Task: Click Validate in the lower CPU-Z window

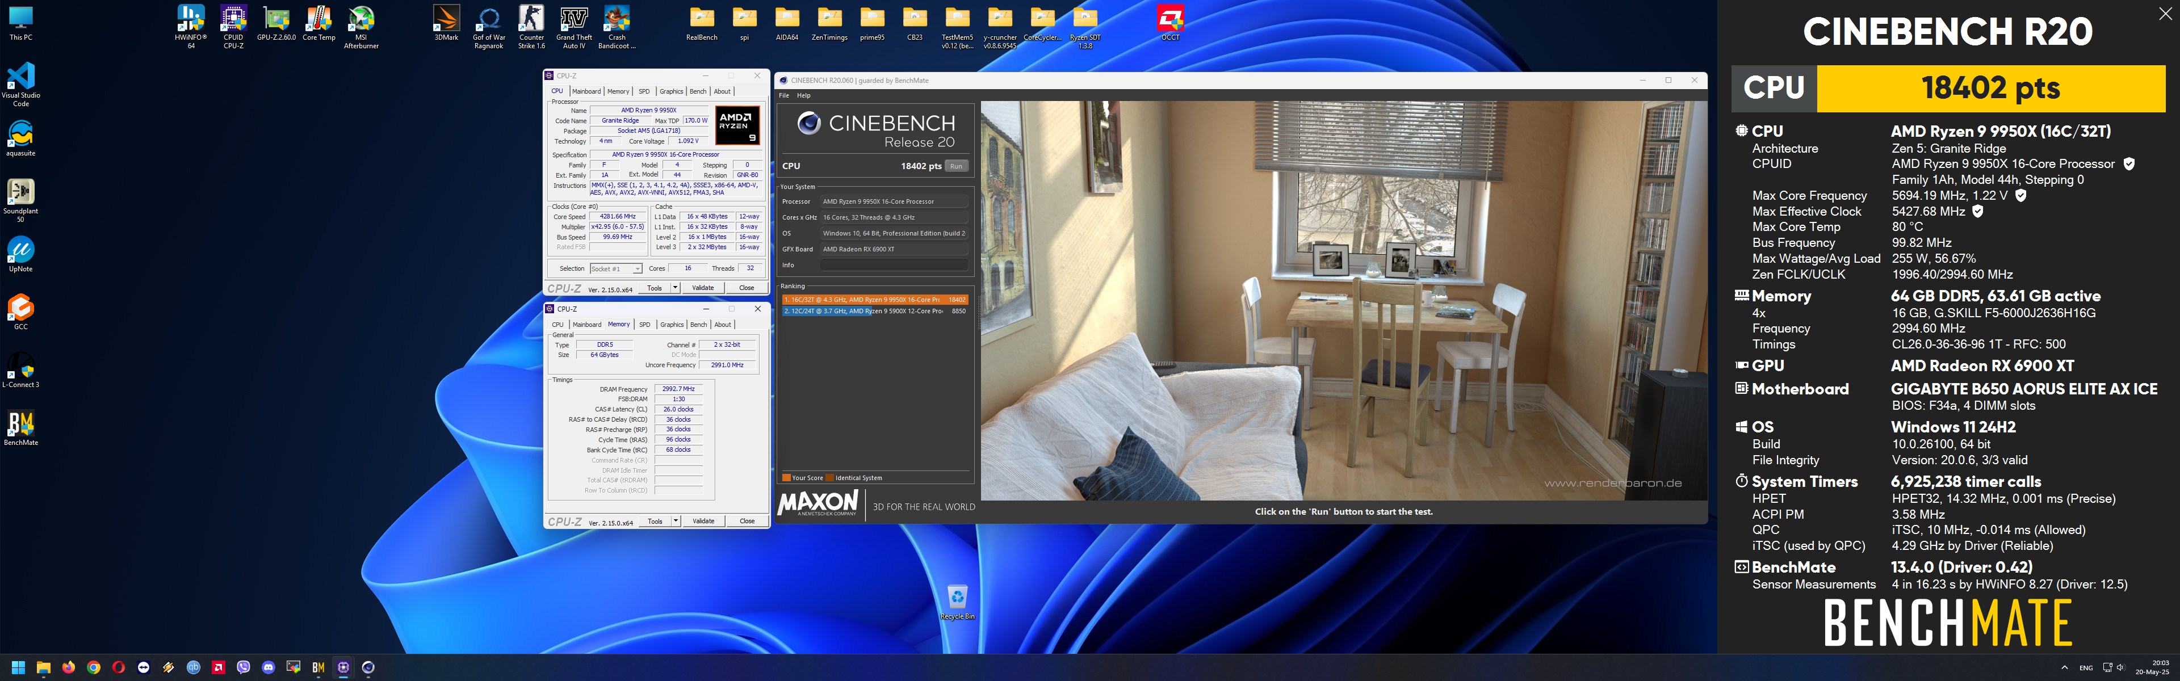Action: 703,521
